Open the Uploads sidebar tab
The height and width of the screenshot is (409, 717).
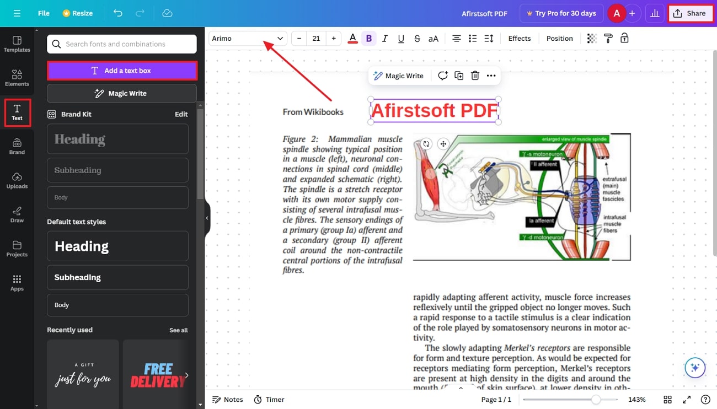coord(17,181)
